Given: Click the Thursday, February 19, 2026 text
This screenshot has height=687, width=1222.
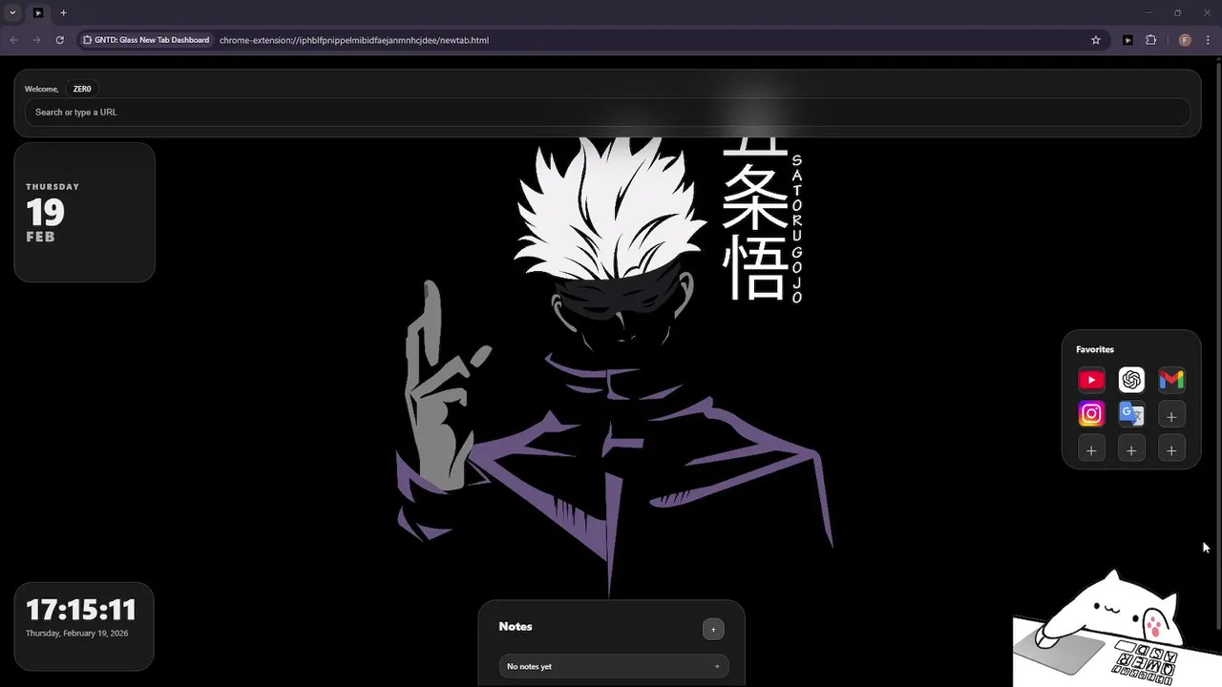Looking at the screenshot, I should (76, 634).
